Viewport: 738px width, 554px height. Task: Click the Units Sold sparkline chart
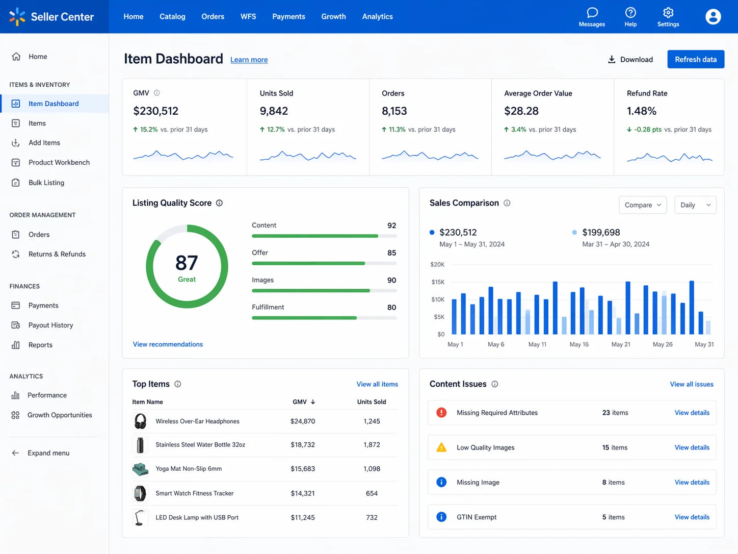tap(308, 156)
